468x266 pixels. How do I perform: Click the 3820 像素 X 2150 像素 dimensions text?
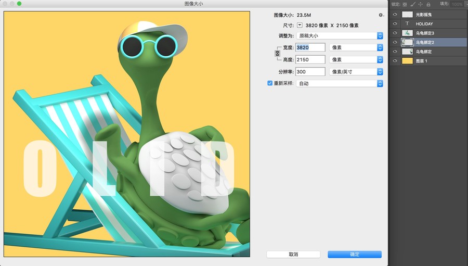click(332, 26)
